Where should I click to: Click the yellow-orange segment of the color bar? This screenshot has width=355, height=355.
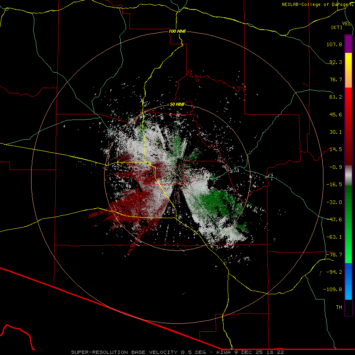point(348,70)
